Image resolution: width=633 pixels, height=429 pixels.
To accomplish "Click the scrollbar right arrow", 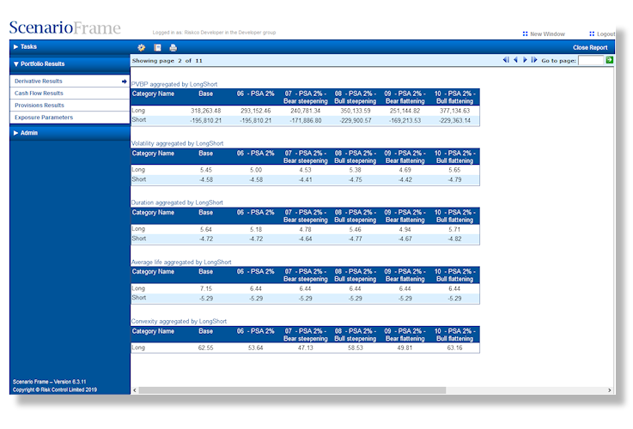I will 610,390.
